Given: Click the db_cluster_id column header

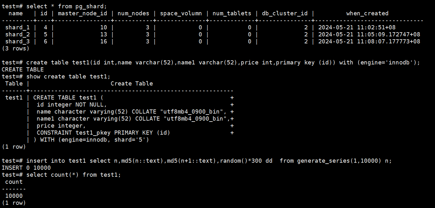Looking at the screenshot, I should coord(285,13).
